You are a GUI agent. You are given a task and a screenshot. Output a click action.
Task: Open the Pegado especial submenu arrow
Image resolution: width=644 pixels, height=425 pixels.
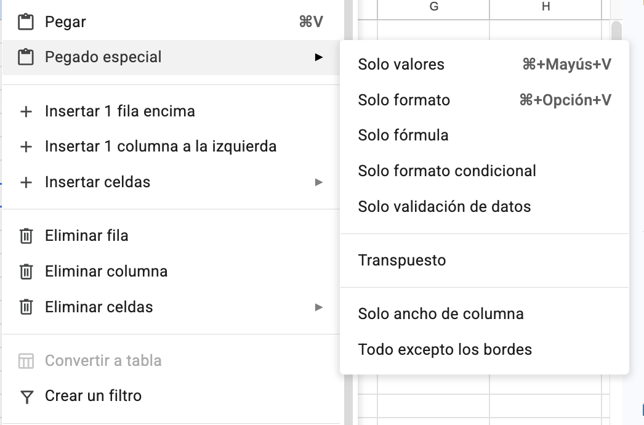click(319, 57)
